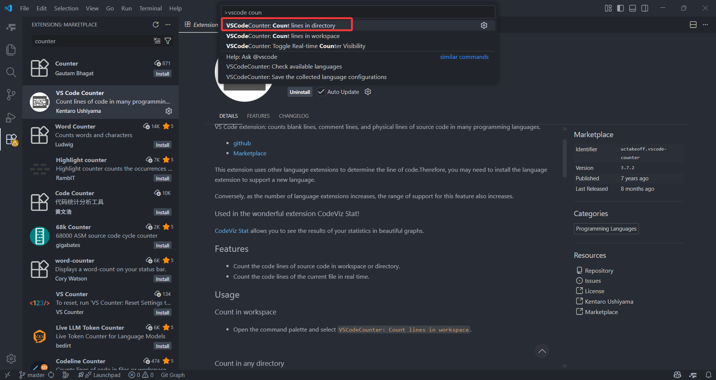Run VSCodeCounter: Count lines in workspace command
Screen dimensions: 716x380
click(358, 36)
